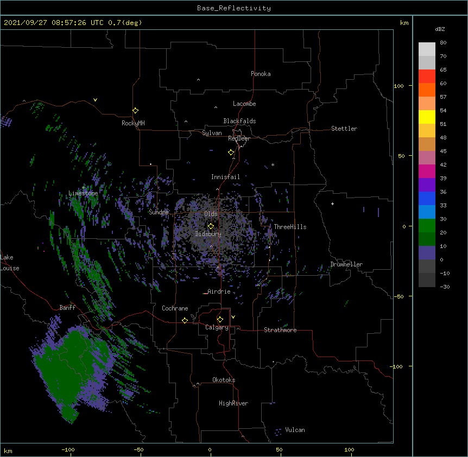This screenshot has height=457, width=468.
Task: Pick the light blue 33-30 dBZ swatch
Action: [427, 212]
